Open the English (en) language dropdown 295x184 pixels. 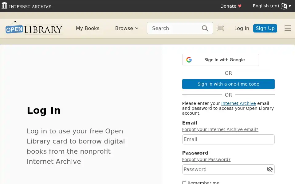pos(272,6)
